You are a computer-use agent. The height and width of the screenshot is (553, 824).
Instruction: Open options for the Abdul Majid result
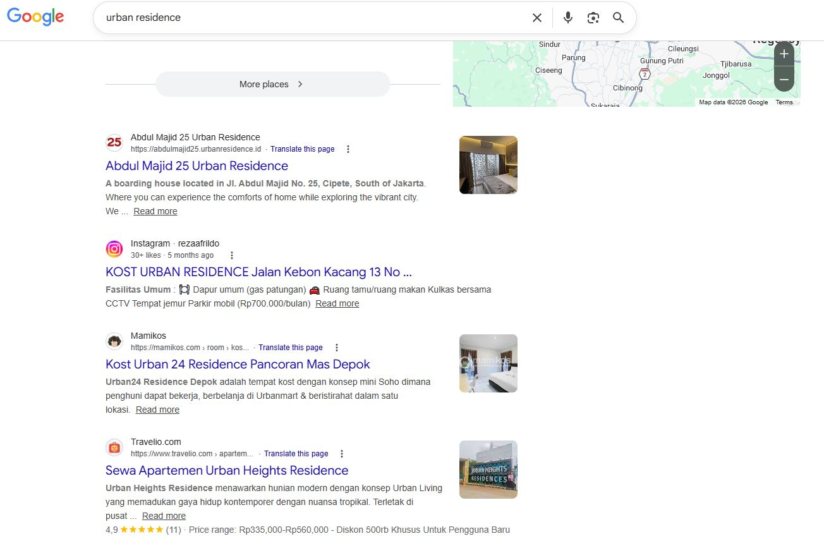(x=348, y=149)
